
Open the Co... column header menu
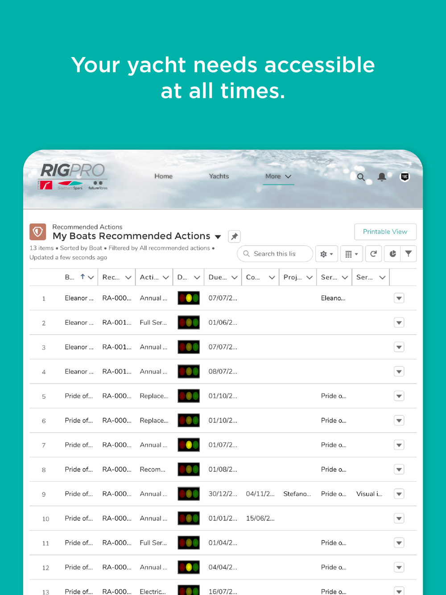point(272,277)
